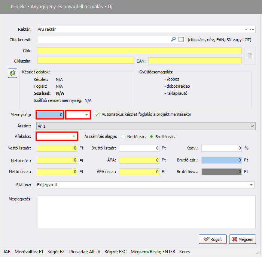Screen dimensions: 262x257
Task: Click the Cikk-kereső search input
Action: tap(103, 39)
